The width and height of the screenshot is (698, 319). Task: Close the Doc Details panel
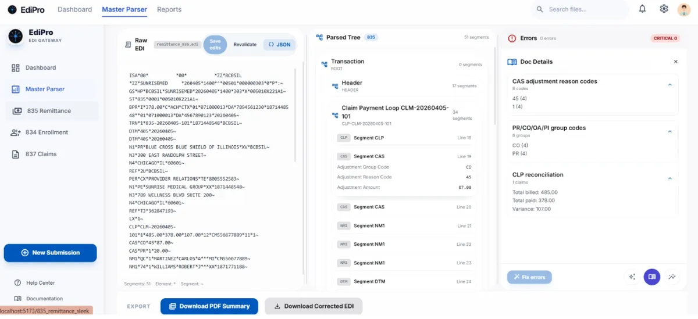coord(676,62)
